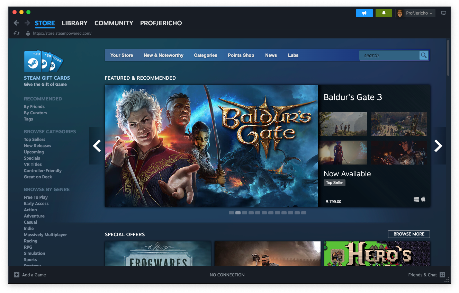This screenshot has width=459, height=293.
Task: Click BROWSE MORE special offers
Action: tap(409, 234)
